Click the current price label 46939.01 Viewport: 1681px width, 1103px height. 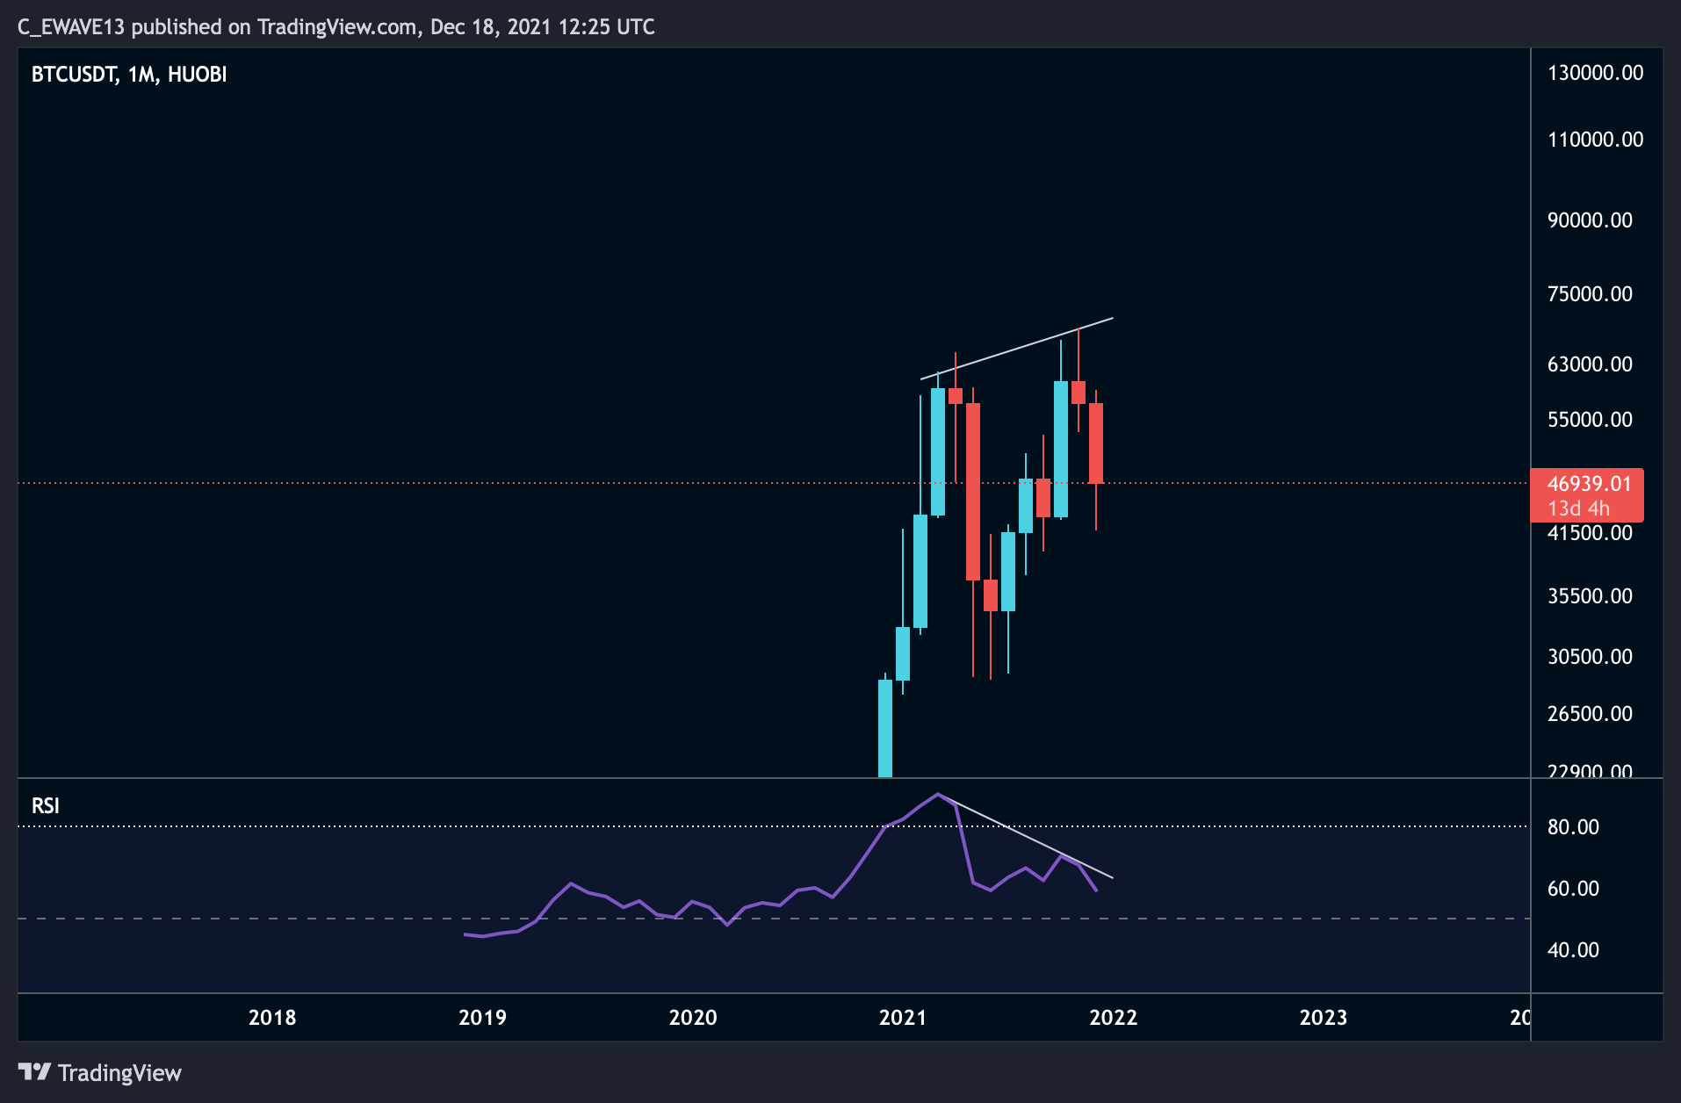pyautogui.click(x=1589, y=484)
